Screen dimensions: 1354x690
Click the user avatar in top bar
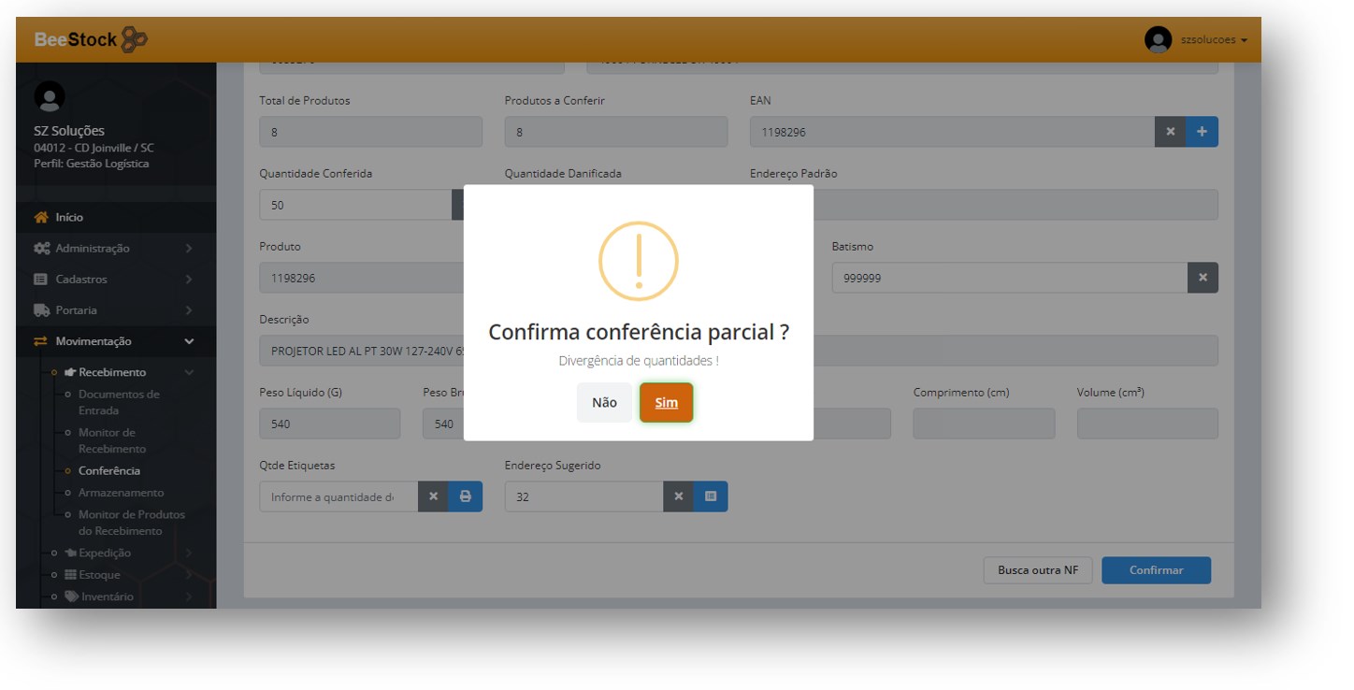point(1158,40)
